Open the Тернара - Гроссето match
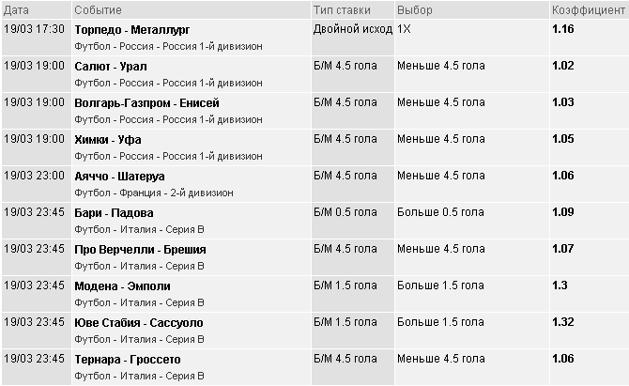Screen dimensions: 629x386 pos(127,359)
